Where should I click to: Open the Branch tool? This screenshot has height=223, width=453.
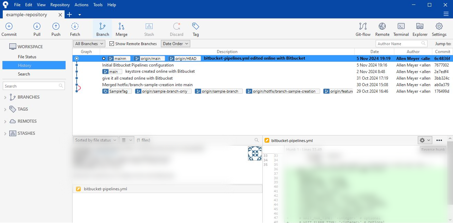tap(103, 29)
